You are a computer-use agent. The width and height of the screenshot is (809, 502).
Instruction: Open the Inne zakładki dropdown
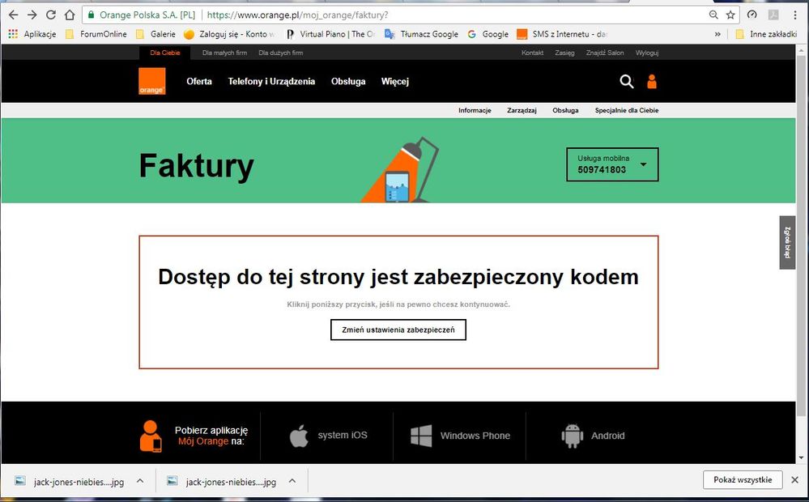769,33
